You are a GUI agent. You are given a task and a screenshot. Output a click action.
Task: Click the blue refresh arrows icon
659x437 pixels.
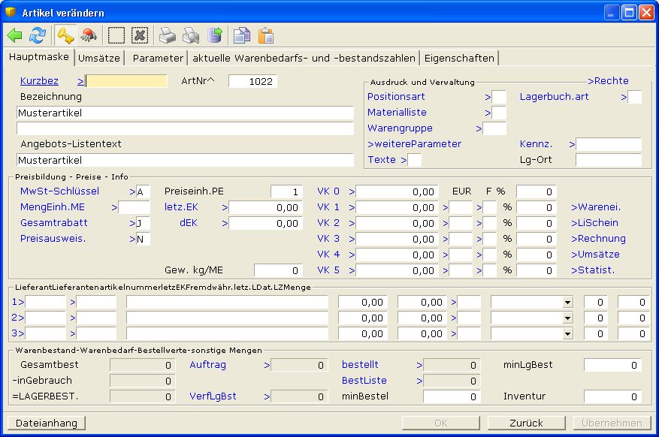pyautogui.click(x=37, y=35)
